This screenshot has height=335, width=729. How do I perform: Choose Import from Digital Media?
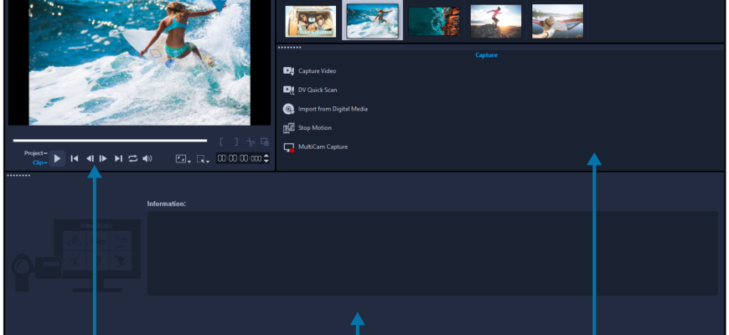(333, 109)
